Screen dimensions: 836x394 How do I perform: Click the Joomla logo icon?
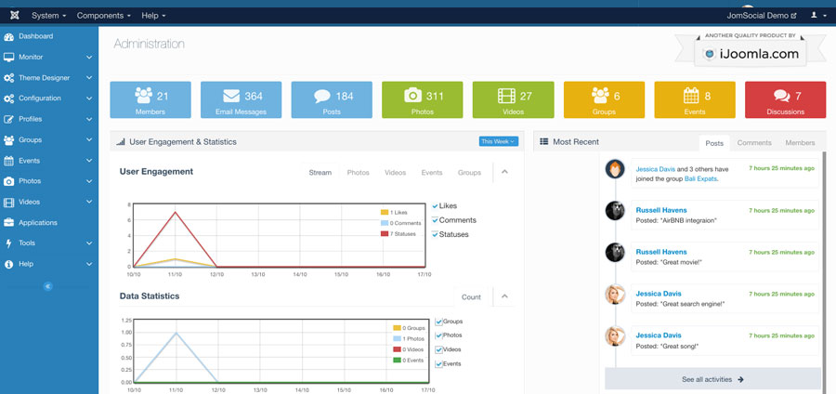click(14, 16)
